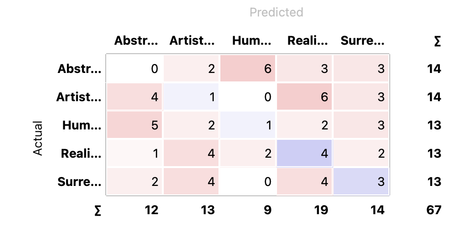Click the Actual axis label
This screenshot has height=225, width=470.
click(x=38, y=138)
